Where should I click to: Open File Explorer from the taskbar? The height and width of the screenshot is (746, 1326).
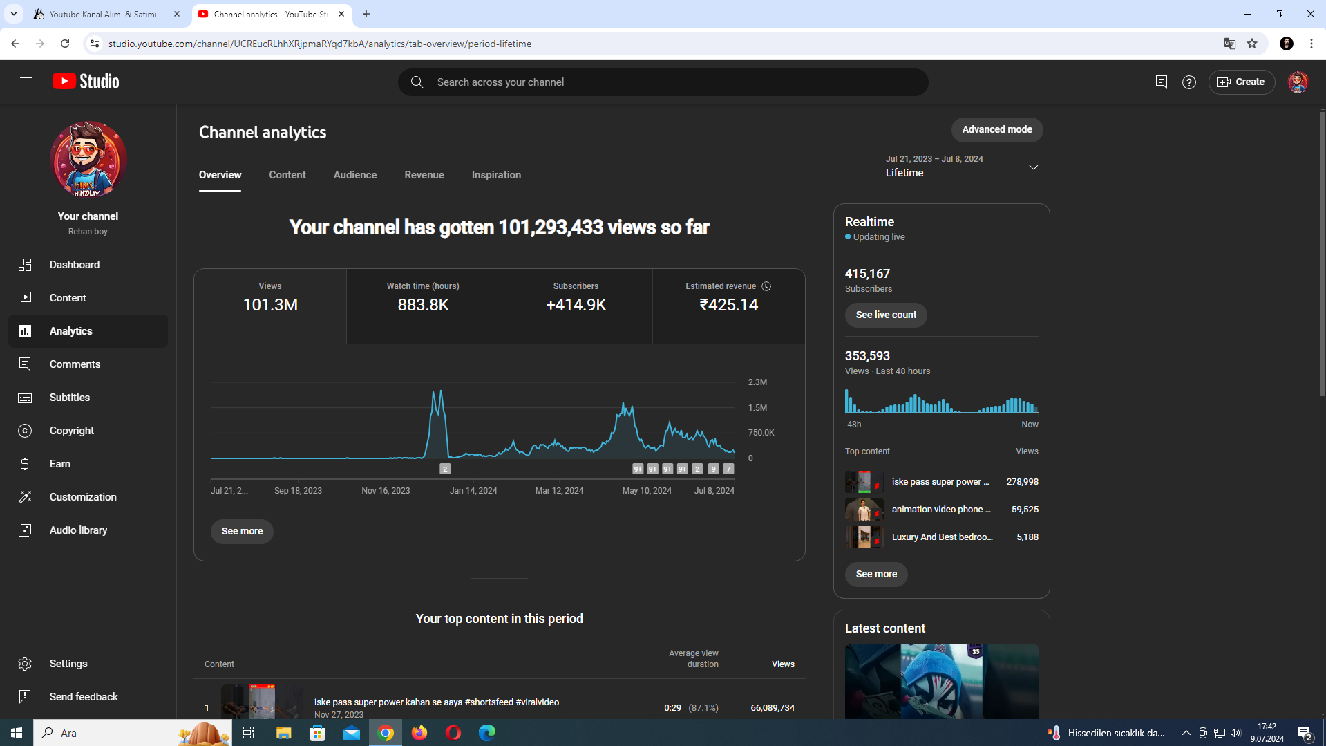[x=284, y=733]
